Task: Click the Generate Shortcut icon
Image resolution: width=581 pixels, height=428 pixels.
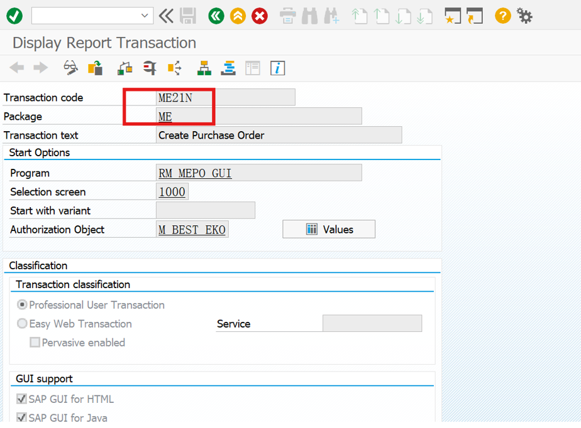Action: 475,16
